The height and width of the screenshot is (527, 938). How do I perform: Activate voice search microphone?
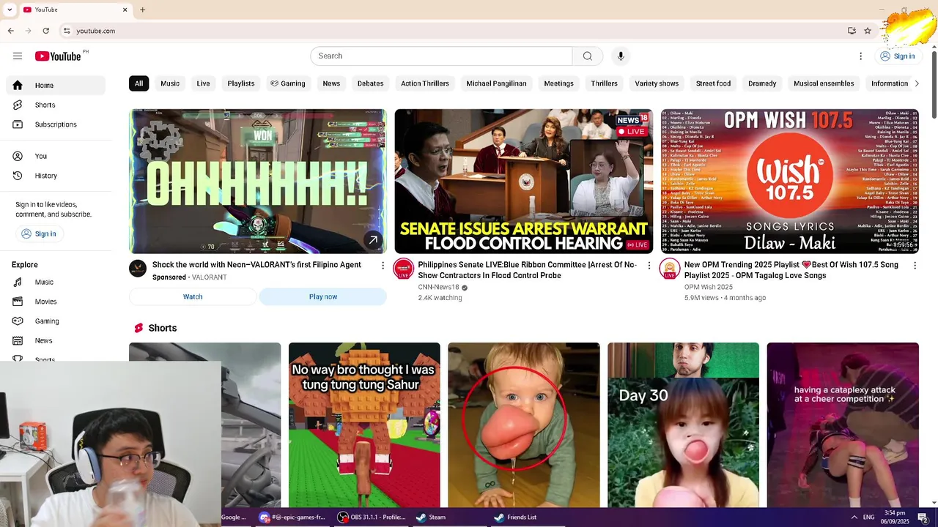point(621,56)
